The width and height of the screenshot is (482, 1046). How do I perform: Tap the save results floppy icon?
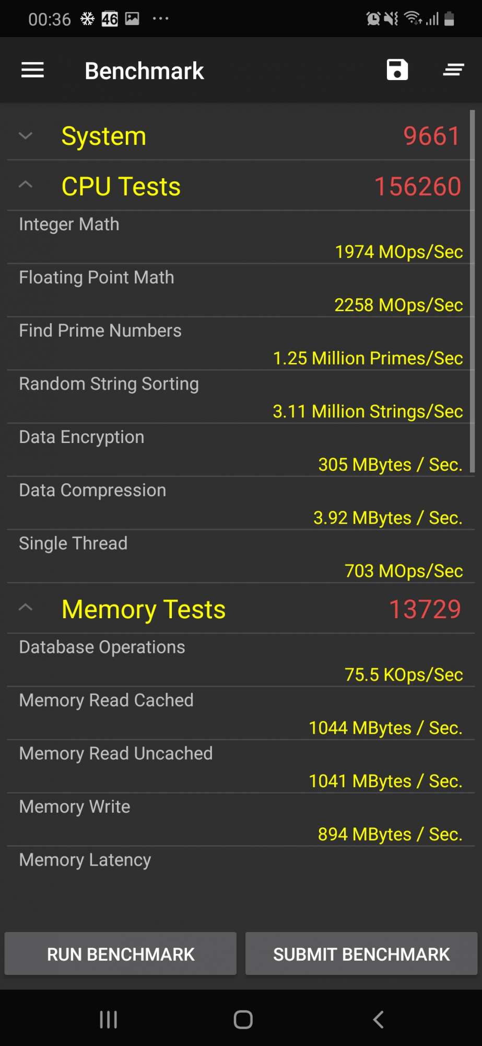click(397, 70)
